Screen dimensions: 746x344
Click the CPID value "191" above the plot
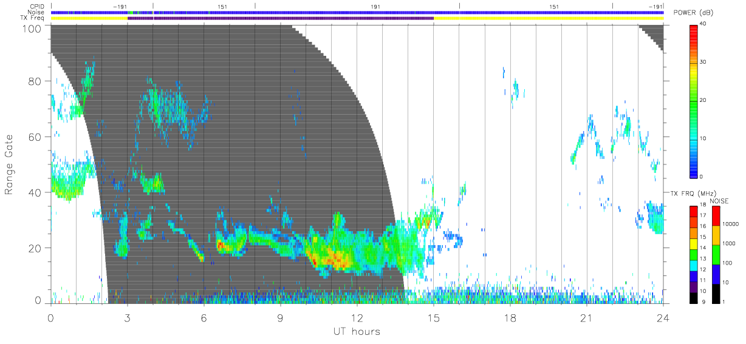pyautogui.click(x=375, y=6)
